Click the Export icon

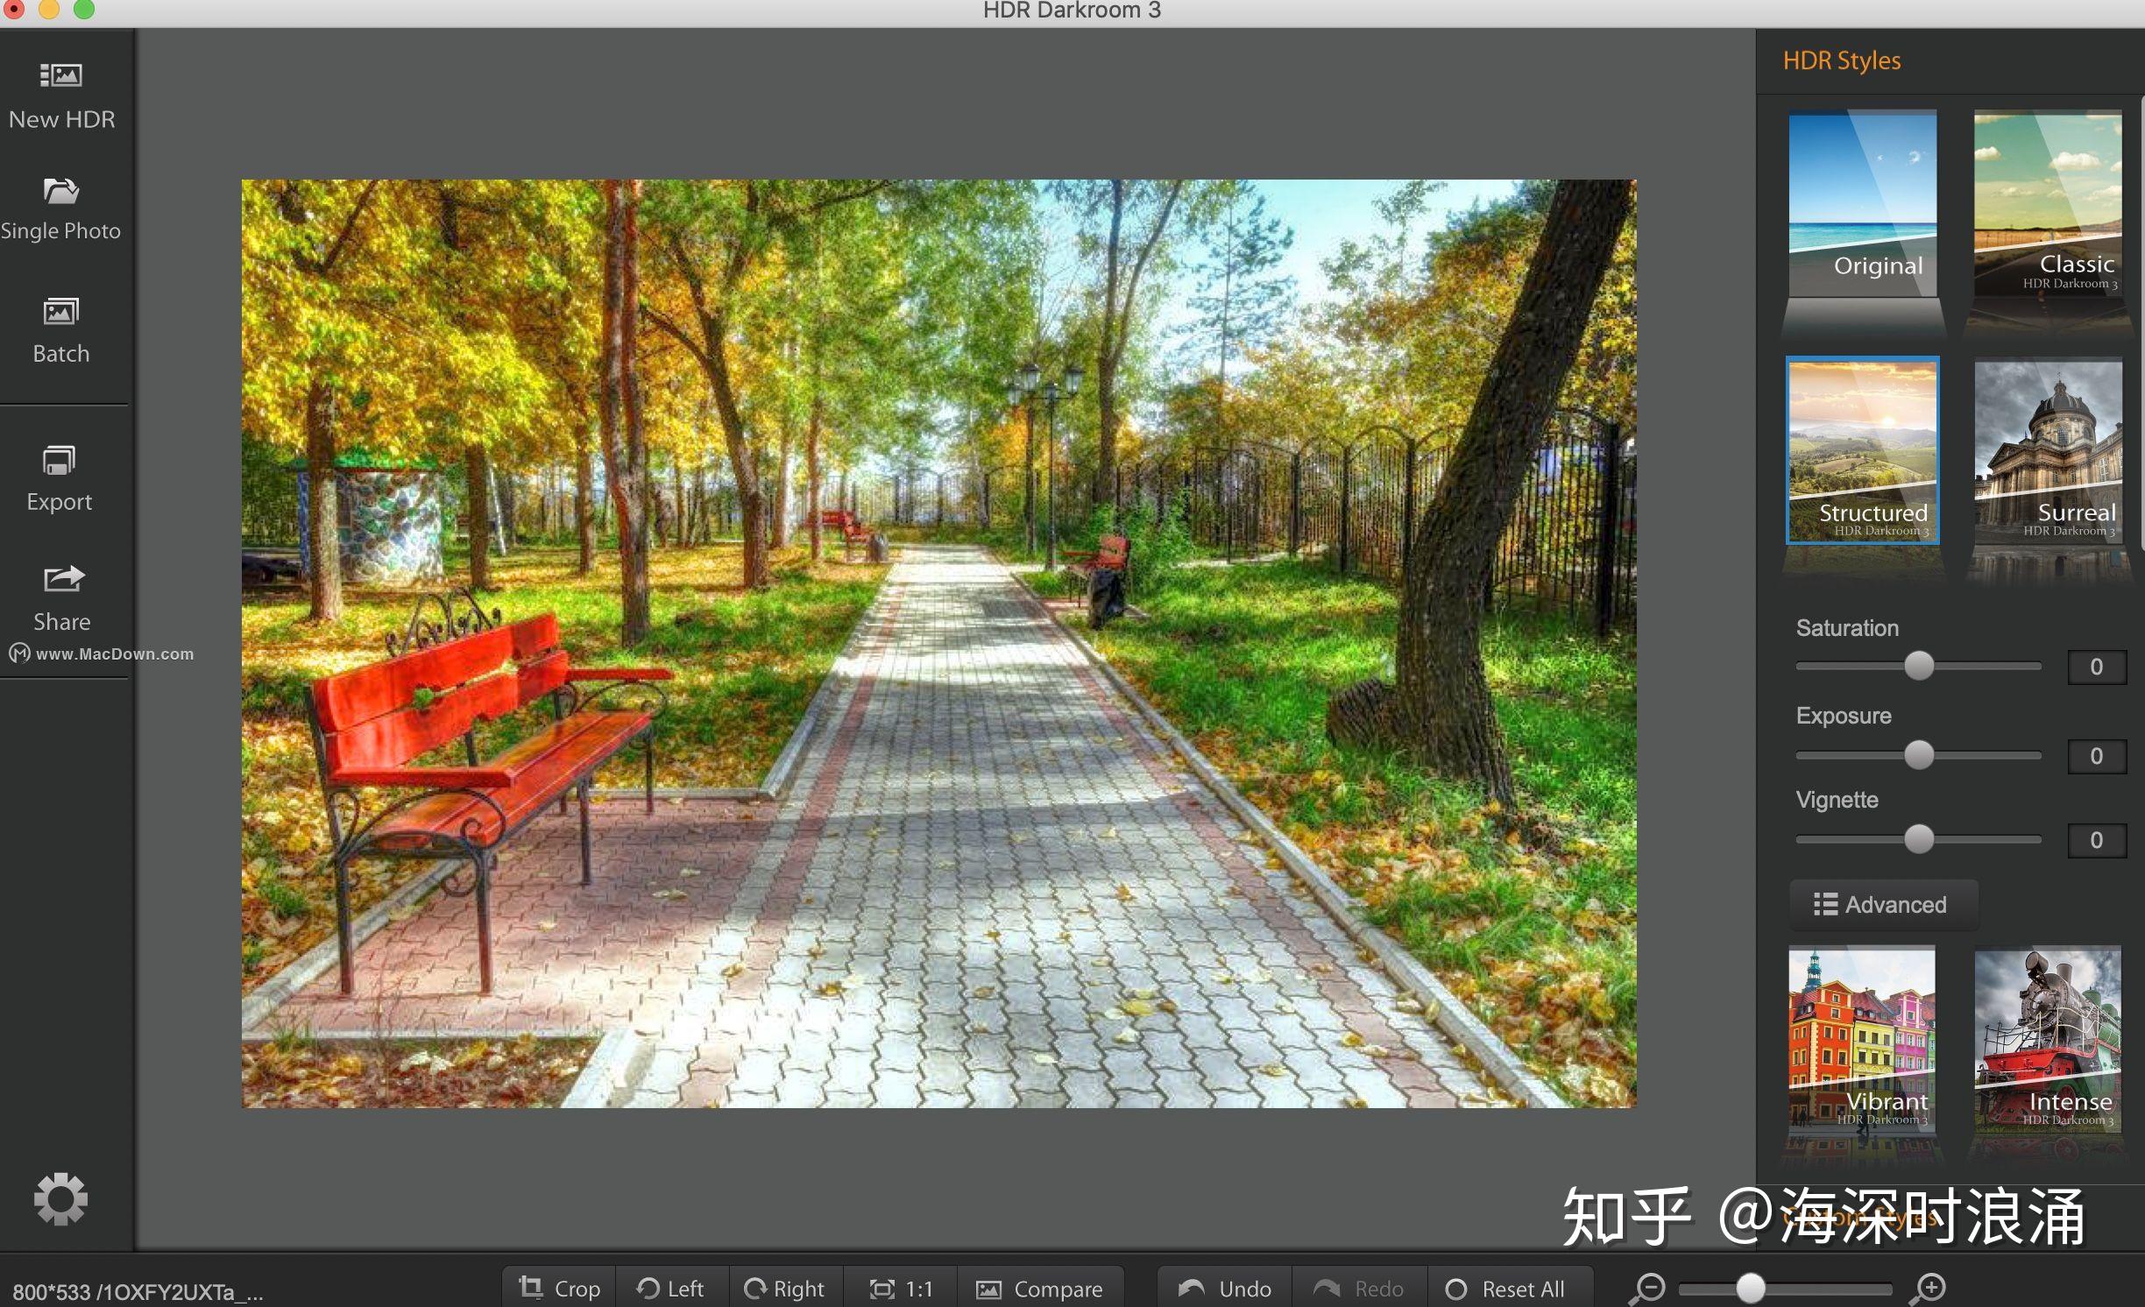[59, 477]
